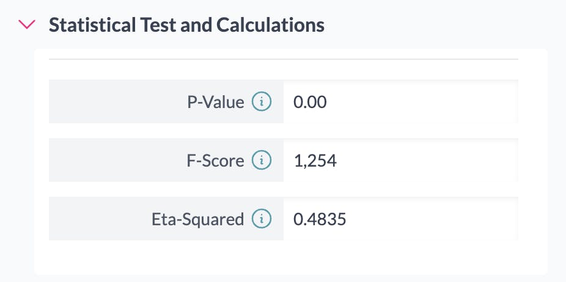Screen dimensions: 566x282
Task: Click the 1,254 F-Score result
Action: [x=315, y=161]
